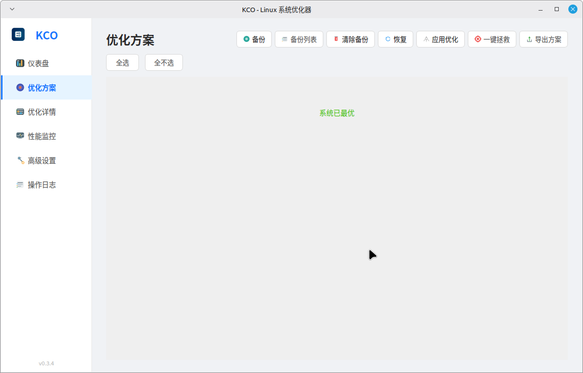Go to 优化详情 page

46,112
